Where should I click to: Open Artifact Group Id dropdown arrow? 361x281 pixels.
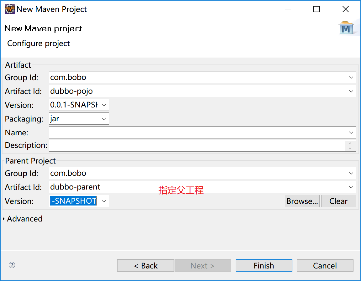(351, 77)
